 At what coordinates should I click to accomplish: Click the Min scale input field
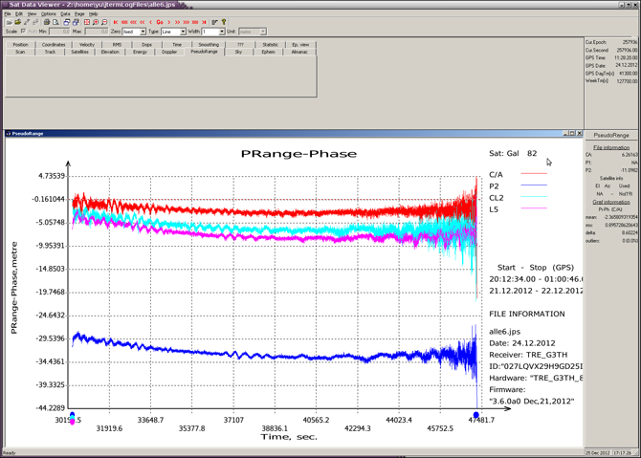(59, 32)
